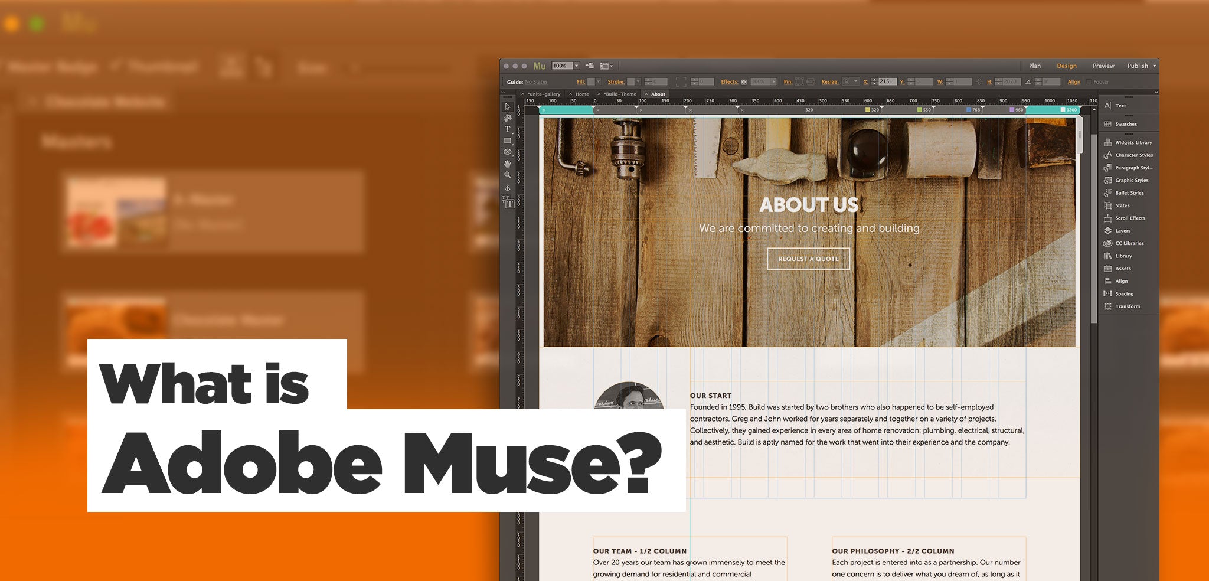Viewport: 1209px width, 581px height.
Task: Open the Scroll Effects panel
Action: (x=1128, y=218)
